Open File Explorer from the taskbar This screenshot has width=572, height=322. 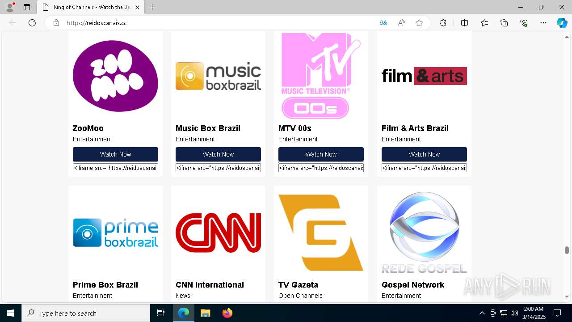click(x=205, y=313)
